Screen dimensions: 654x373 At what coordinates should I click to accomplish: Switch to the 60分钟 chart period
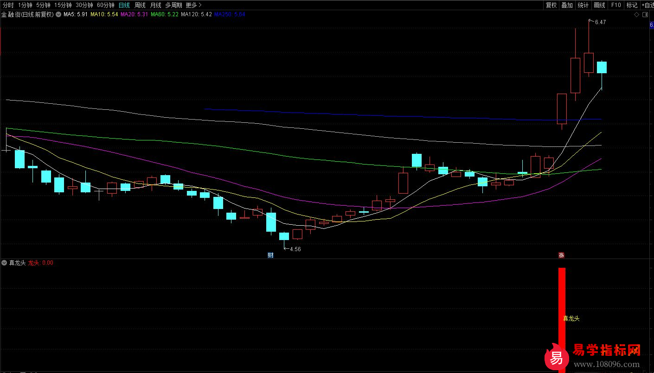pos(106,5)
